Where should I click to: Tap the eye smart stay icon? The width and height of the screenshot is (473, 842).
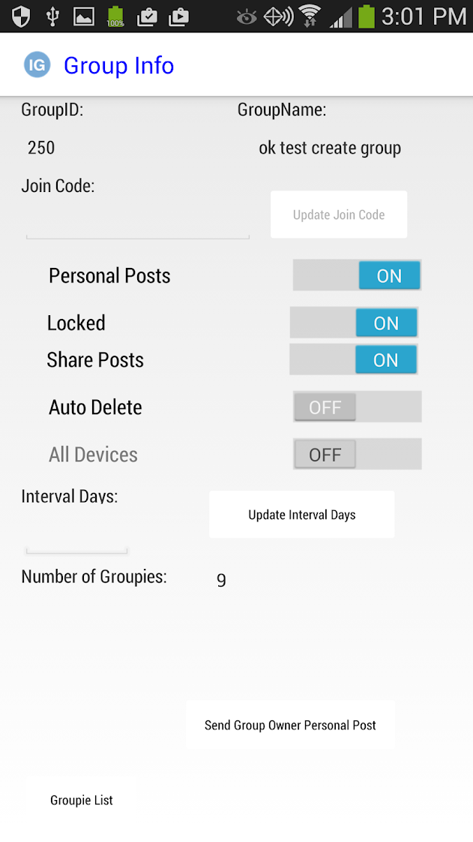[x=247, y=16]
